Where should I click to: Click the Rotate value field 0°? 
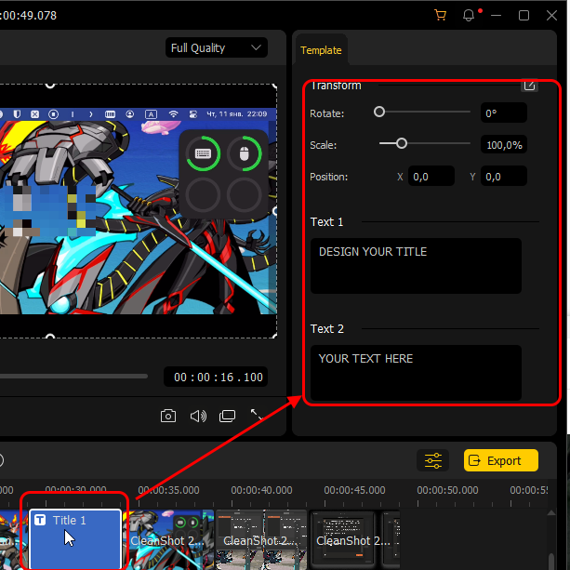pos(503,113)
